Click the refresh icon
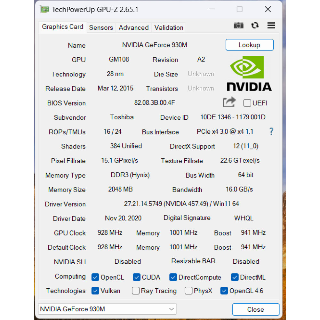Image resolution: width=320 pixels, height=320 pixels. coord(255,26)
